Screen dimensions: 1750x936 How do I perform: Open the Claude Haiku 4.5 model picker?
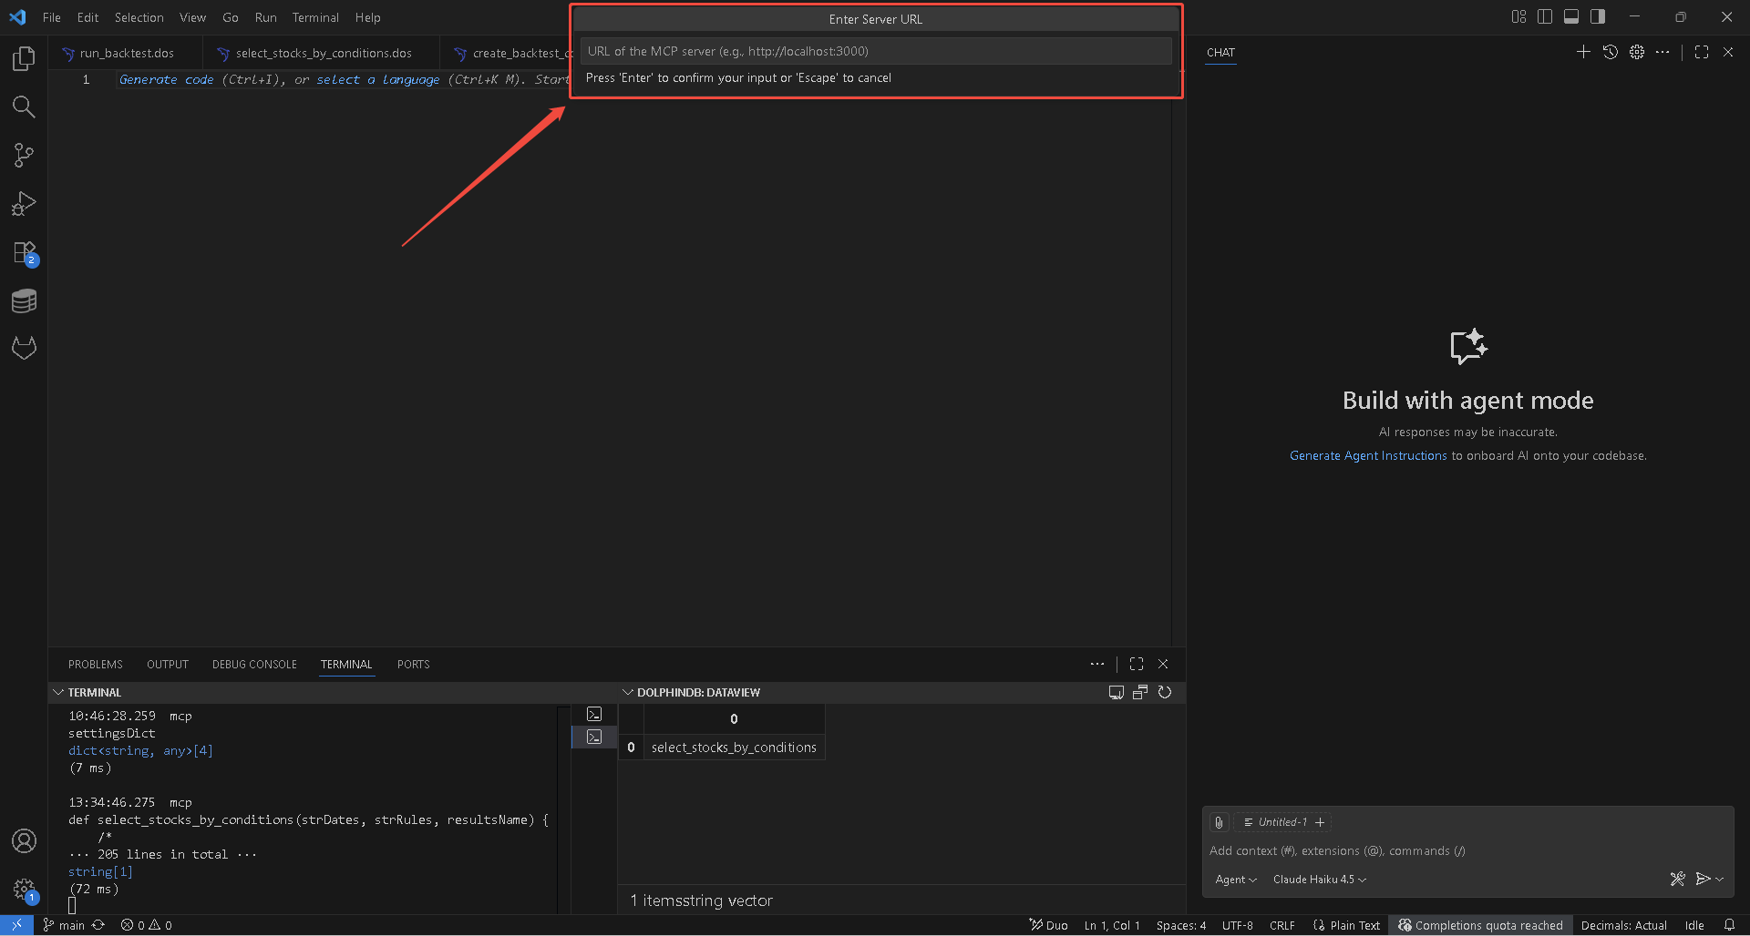[1319, 880]
